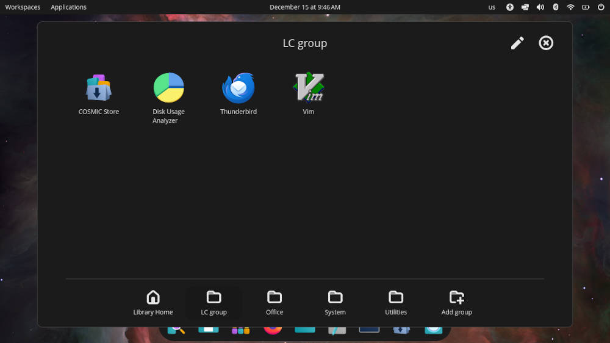This screenshot has width=610, height=343.
Task: Delete the LC group with X icon
Action: [x=546, y=43]
